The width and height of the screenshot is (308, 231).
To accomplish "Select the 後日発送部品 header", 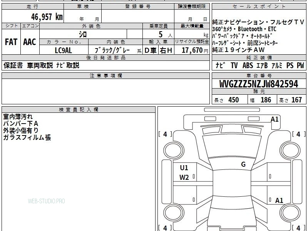I will [x=105, y=57].
